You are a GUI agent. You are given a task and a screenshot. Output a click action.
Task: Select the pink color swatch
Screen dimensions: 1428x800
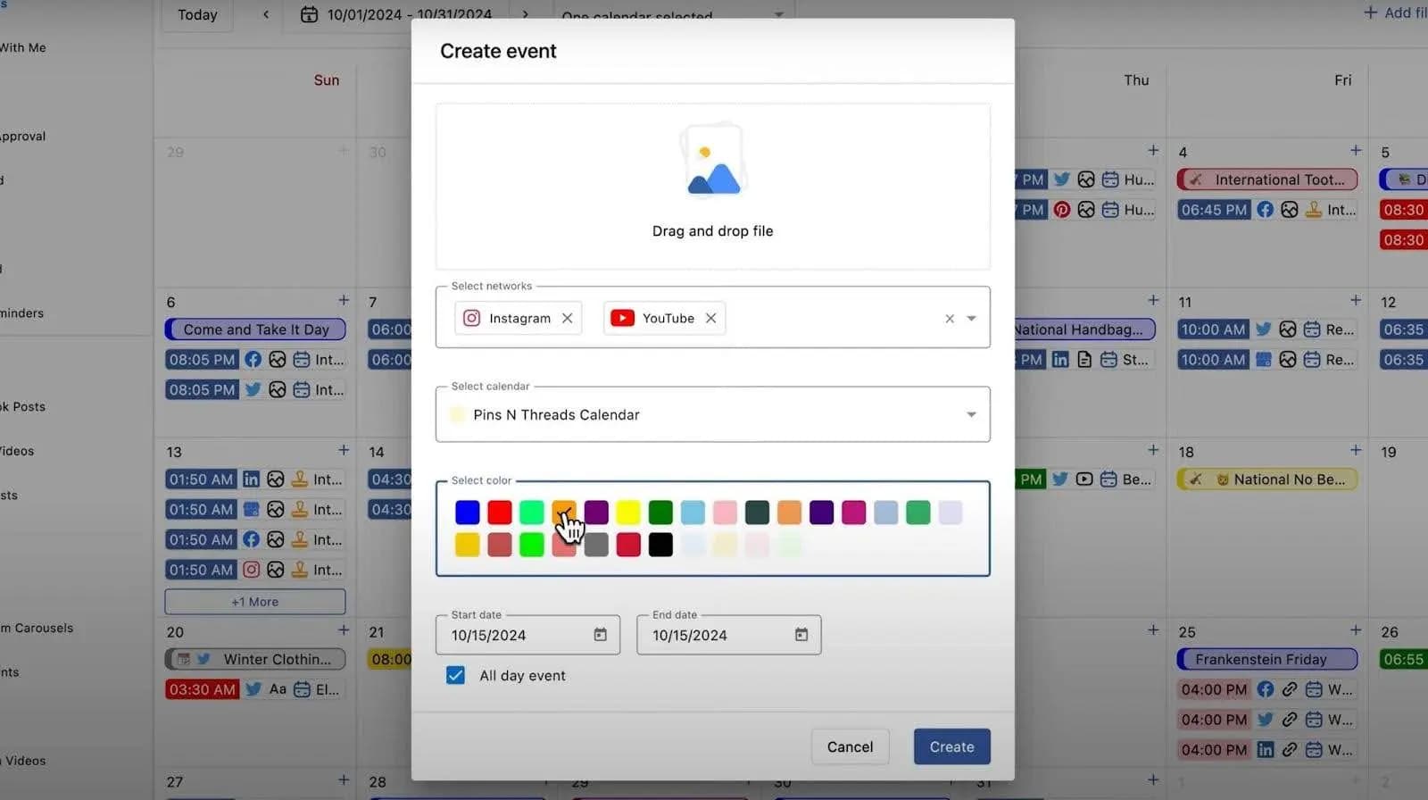725,512
